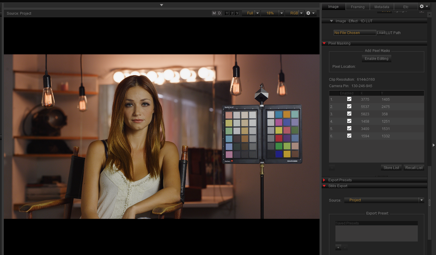
Task: Add a new saved export preset with plus
Action: tap(338, 247)
